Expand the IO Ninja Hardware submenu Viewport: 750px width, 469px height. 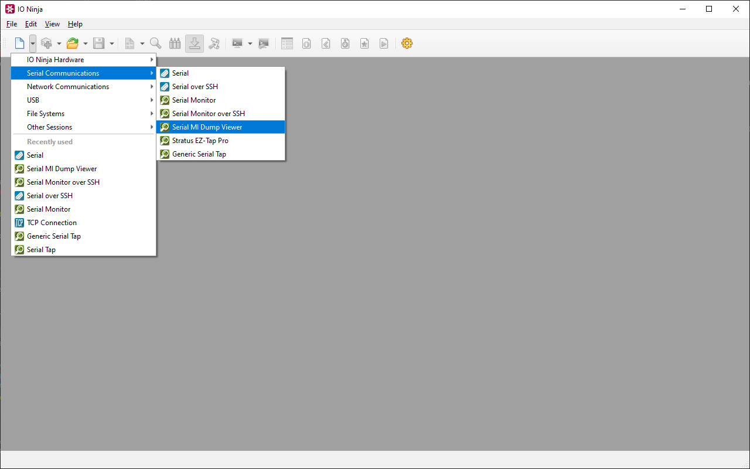tap(84, 60)
